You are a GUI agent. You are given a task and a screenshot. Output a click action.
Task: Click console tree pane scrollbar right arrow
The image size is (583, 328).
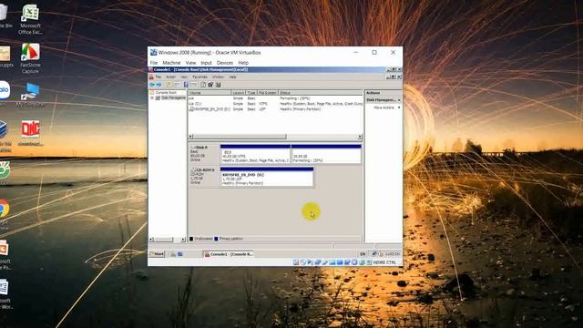(183, 239)
